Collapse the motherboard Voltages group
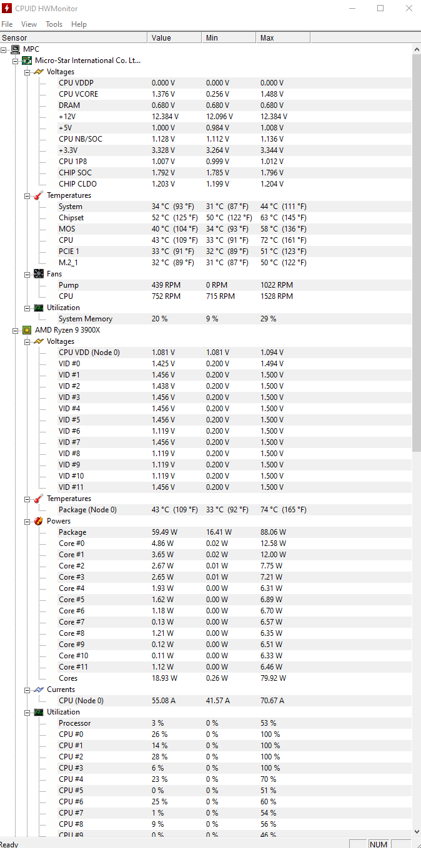Viewport: 421px width, 848px height. [27, 72]
